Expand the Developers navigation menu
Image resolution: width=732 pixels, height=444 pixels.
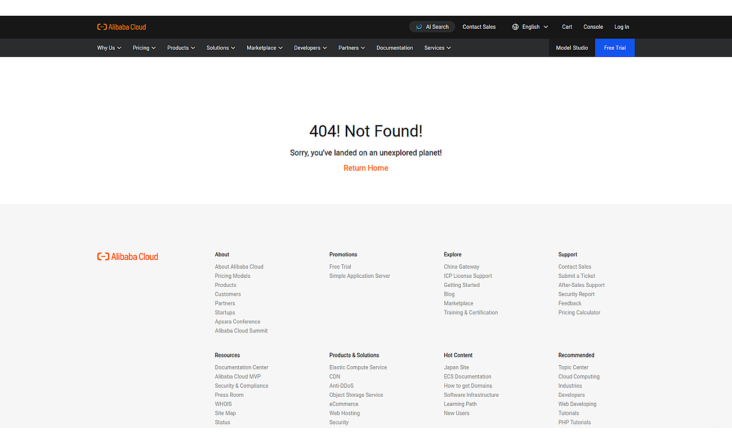[310, 48]
